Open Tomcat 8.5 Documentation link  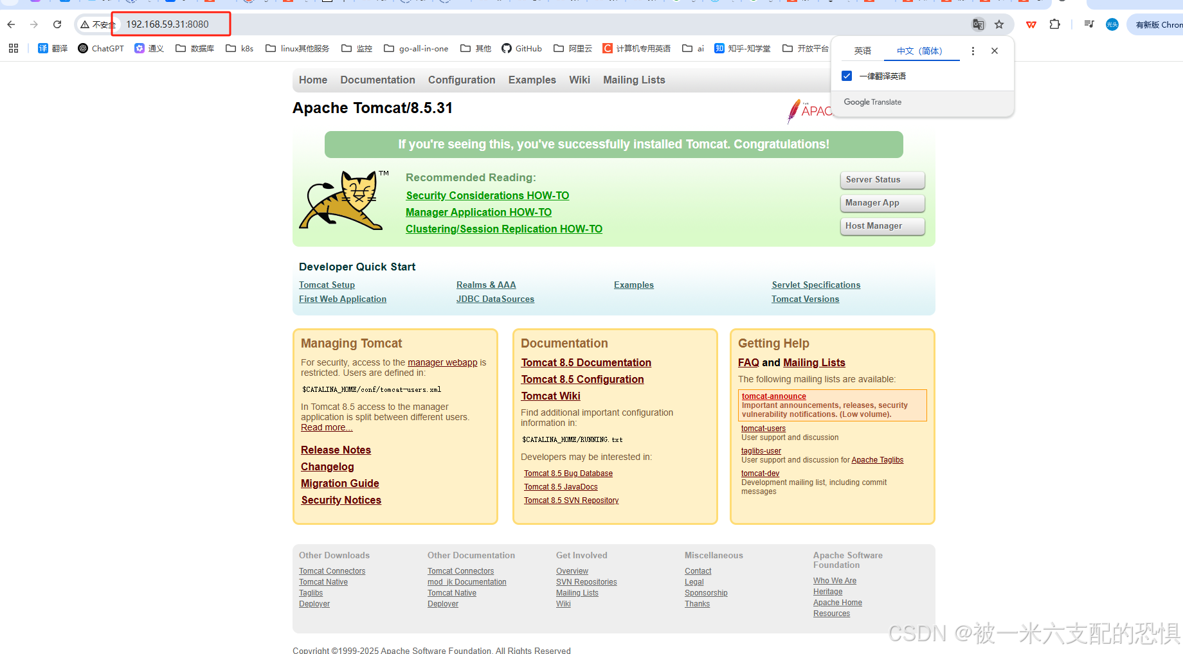(x=586, y=362)
